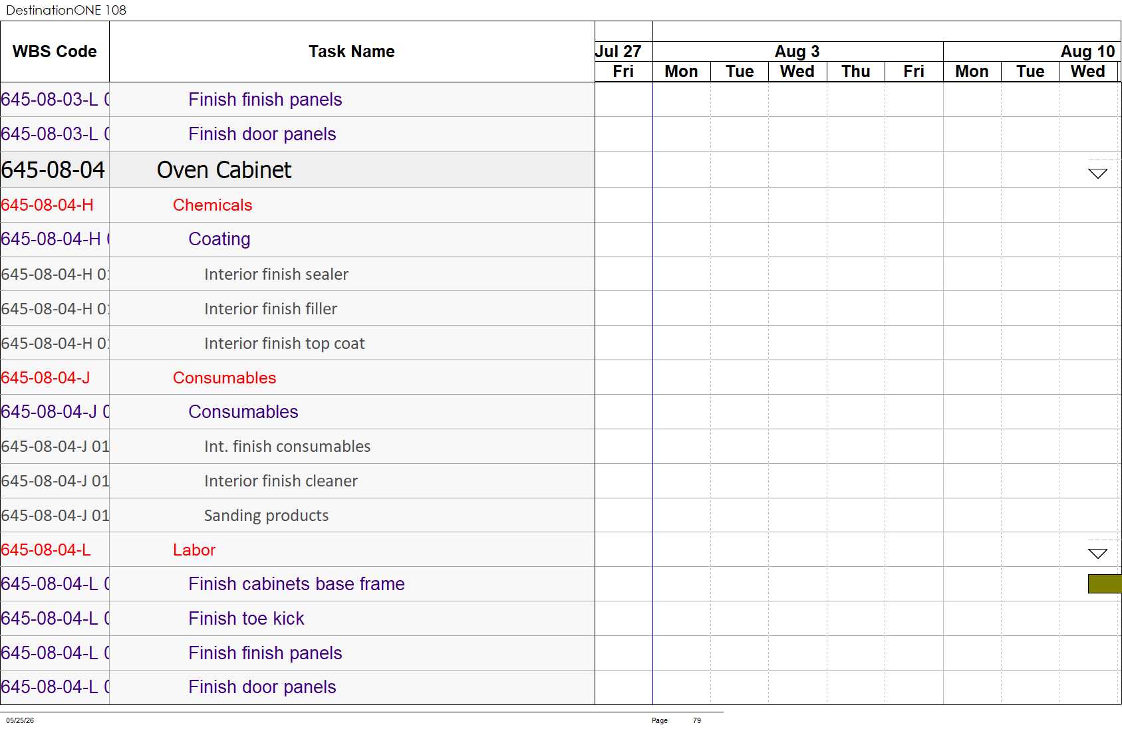Screen dimensions: 1122x729
Task: Click the WBS Code column header
Action: 55,51
